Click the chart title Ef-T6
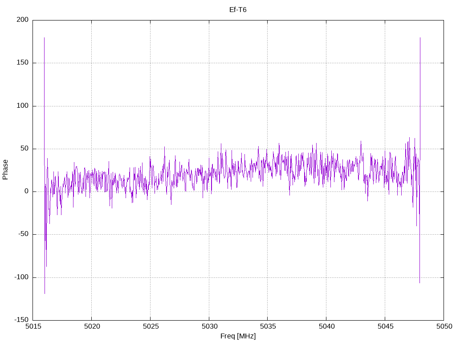This screenshot has height=342, width=456. coord(237,10)
